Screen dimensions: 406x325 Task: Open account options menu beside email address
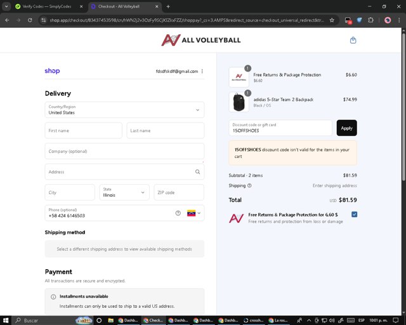coord(202,71)
